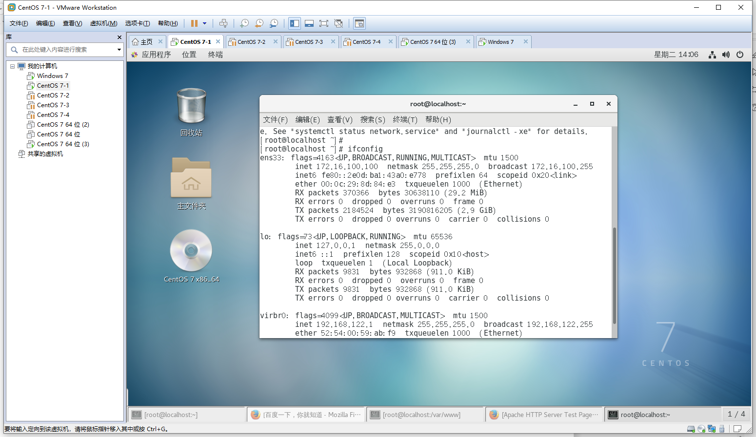Select 共享的虚拟机 in the library tree
Screen dimensions: 756x437
(40, 154)
